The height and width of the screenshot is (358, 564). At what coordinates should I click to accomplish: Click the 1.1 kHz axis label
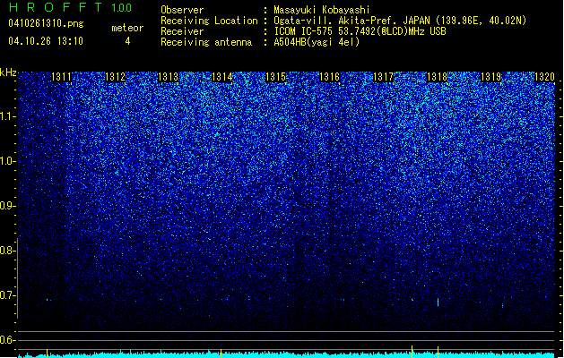click(7, 116)
